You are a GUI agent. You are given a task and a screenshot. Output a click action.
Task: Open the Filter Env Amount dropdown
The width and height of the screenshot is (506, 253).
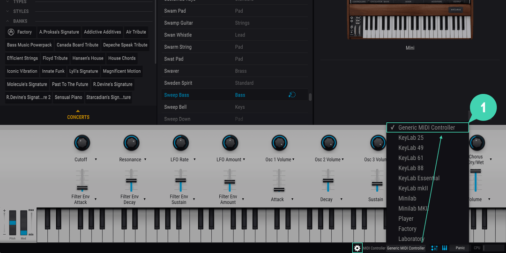[243, 199]
